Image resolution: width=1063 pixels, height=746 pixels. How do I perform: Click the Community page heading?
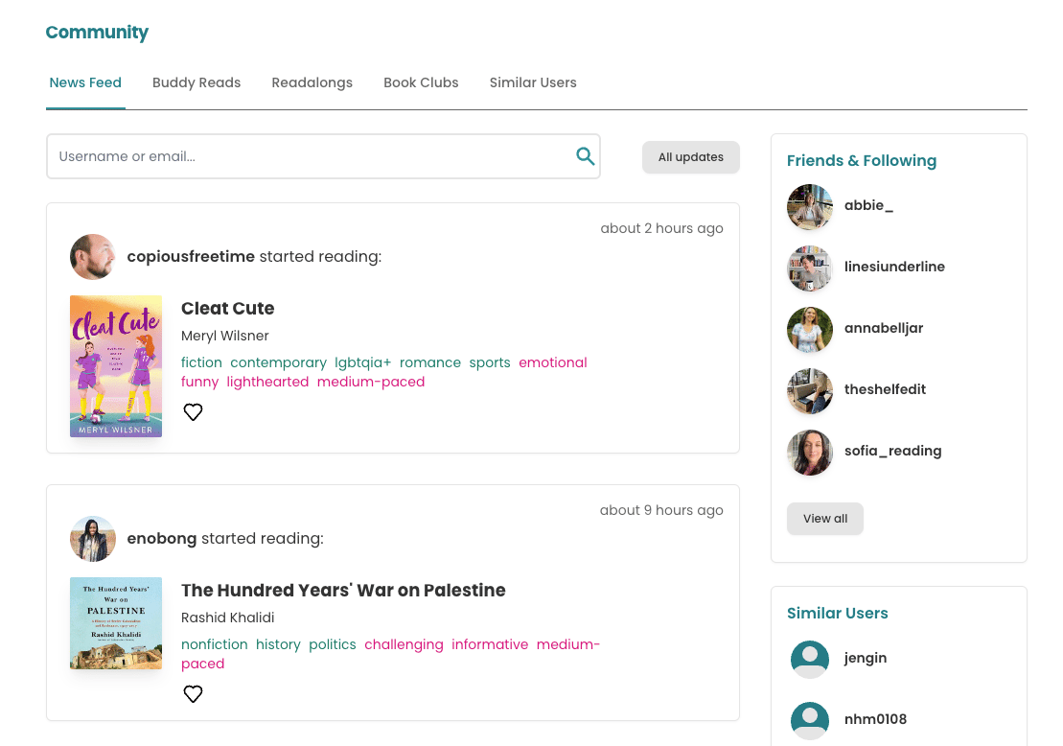(x=97, y=33)
